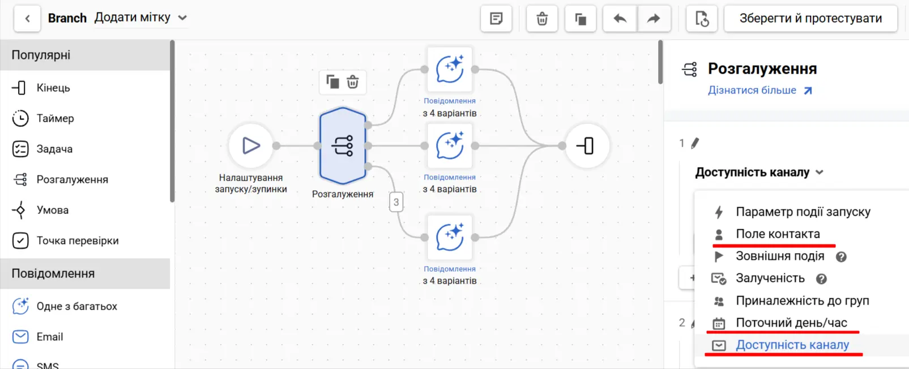Choose Поточний день/час from the list

[791, 323]
